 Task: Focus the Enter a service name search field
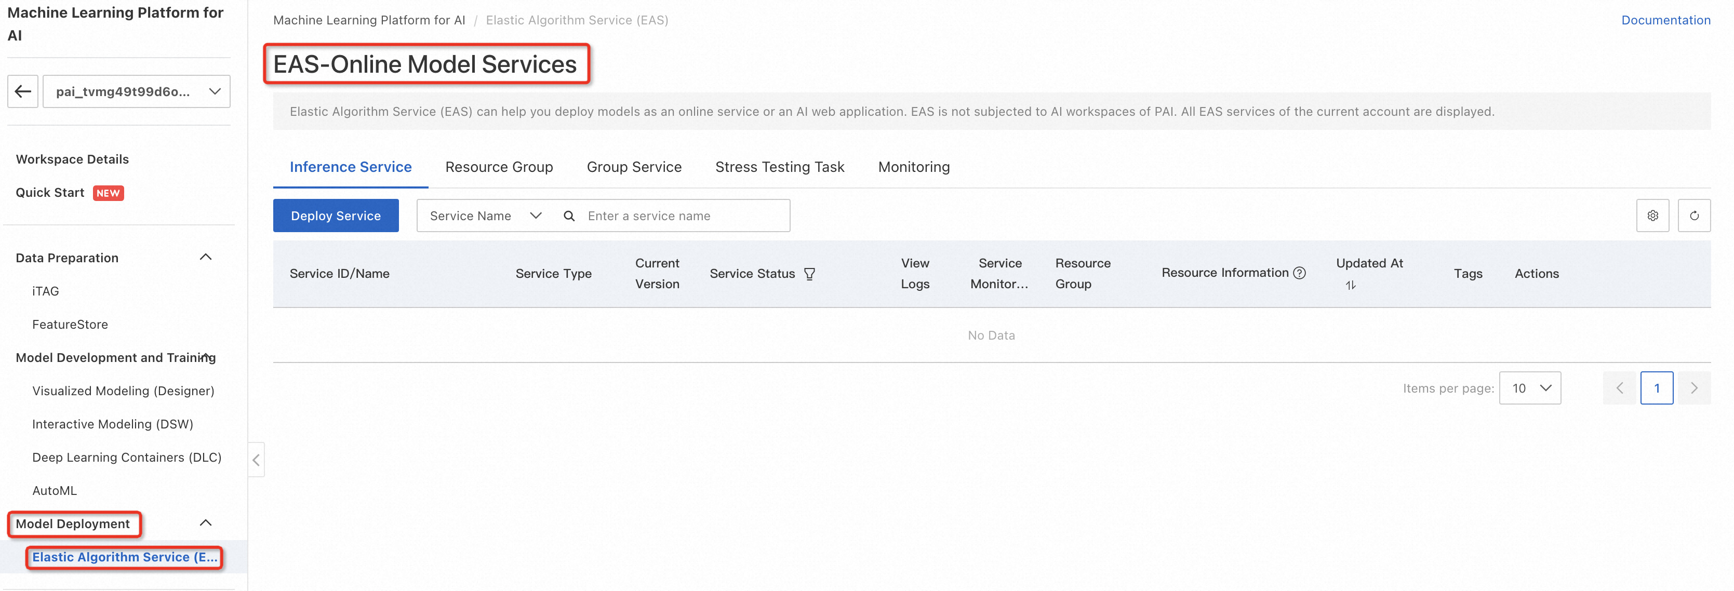tap(685, 216)
